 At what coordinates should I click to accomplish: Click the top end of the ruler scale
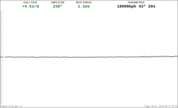(1, 11)
